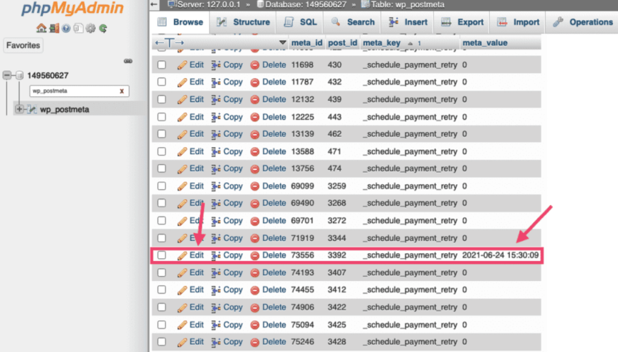The height and width of the screenshot is (352, 618).
Task: Sort by the meta_value column header
Action: (485, 43)
